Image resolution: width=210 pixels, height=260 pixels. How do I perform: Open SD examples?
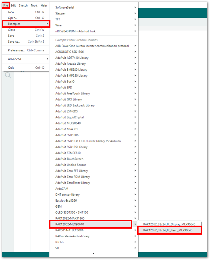pos(94,248)
